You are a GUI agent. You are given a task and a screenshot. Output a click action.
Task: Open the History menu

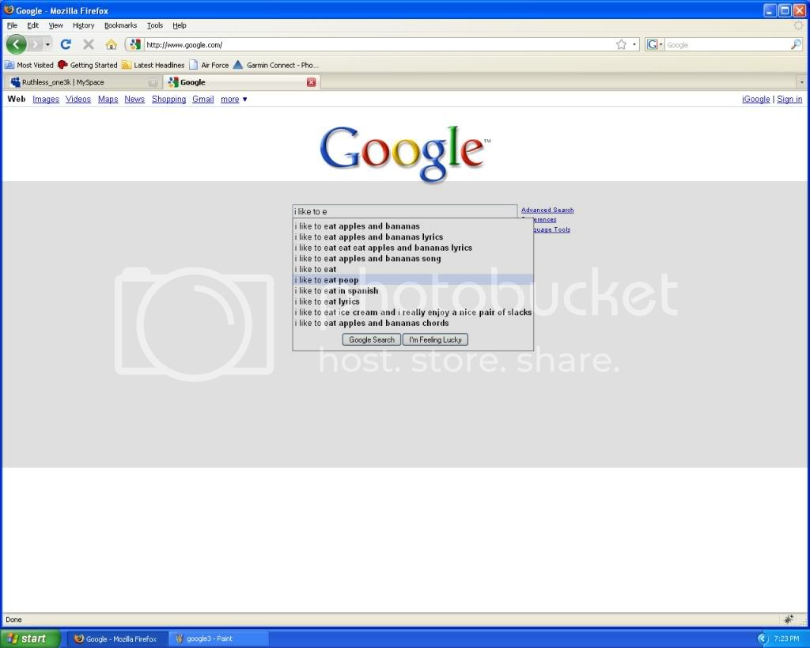coord(83,25)
